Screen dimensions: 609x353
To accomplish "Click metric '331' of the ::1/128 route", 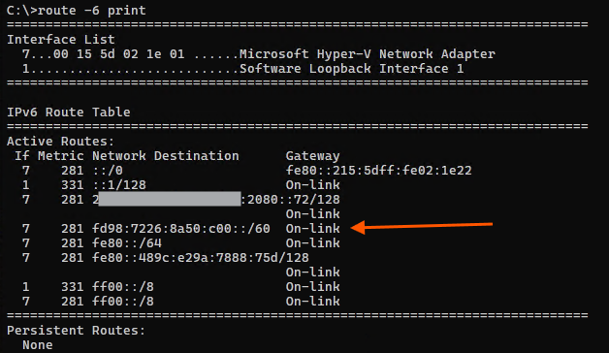I will click(x=72, y=185).
